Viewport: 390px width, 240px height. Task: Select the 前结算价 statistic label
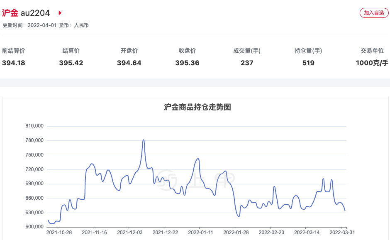tap(13, 50)
